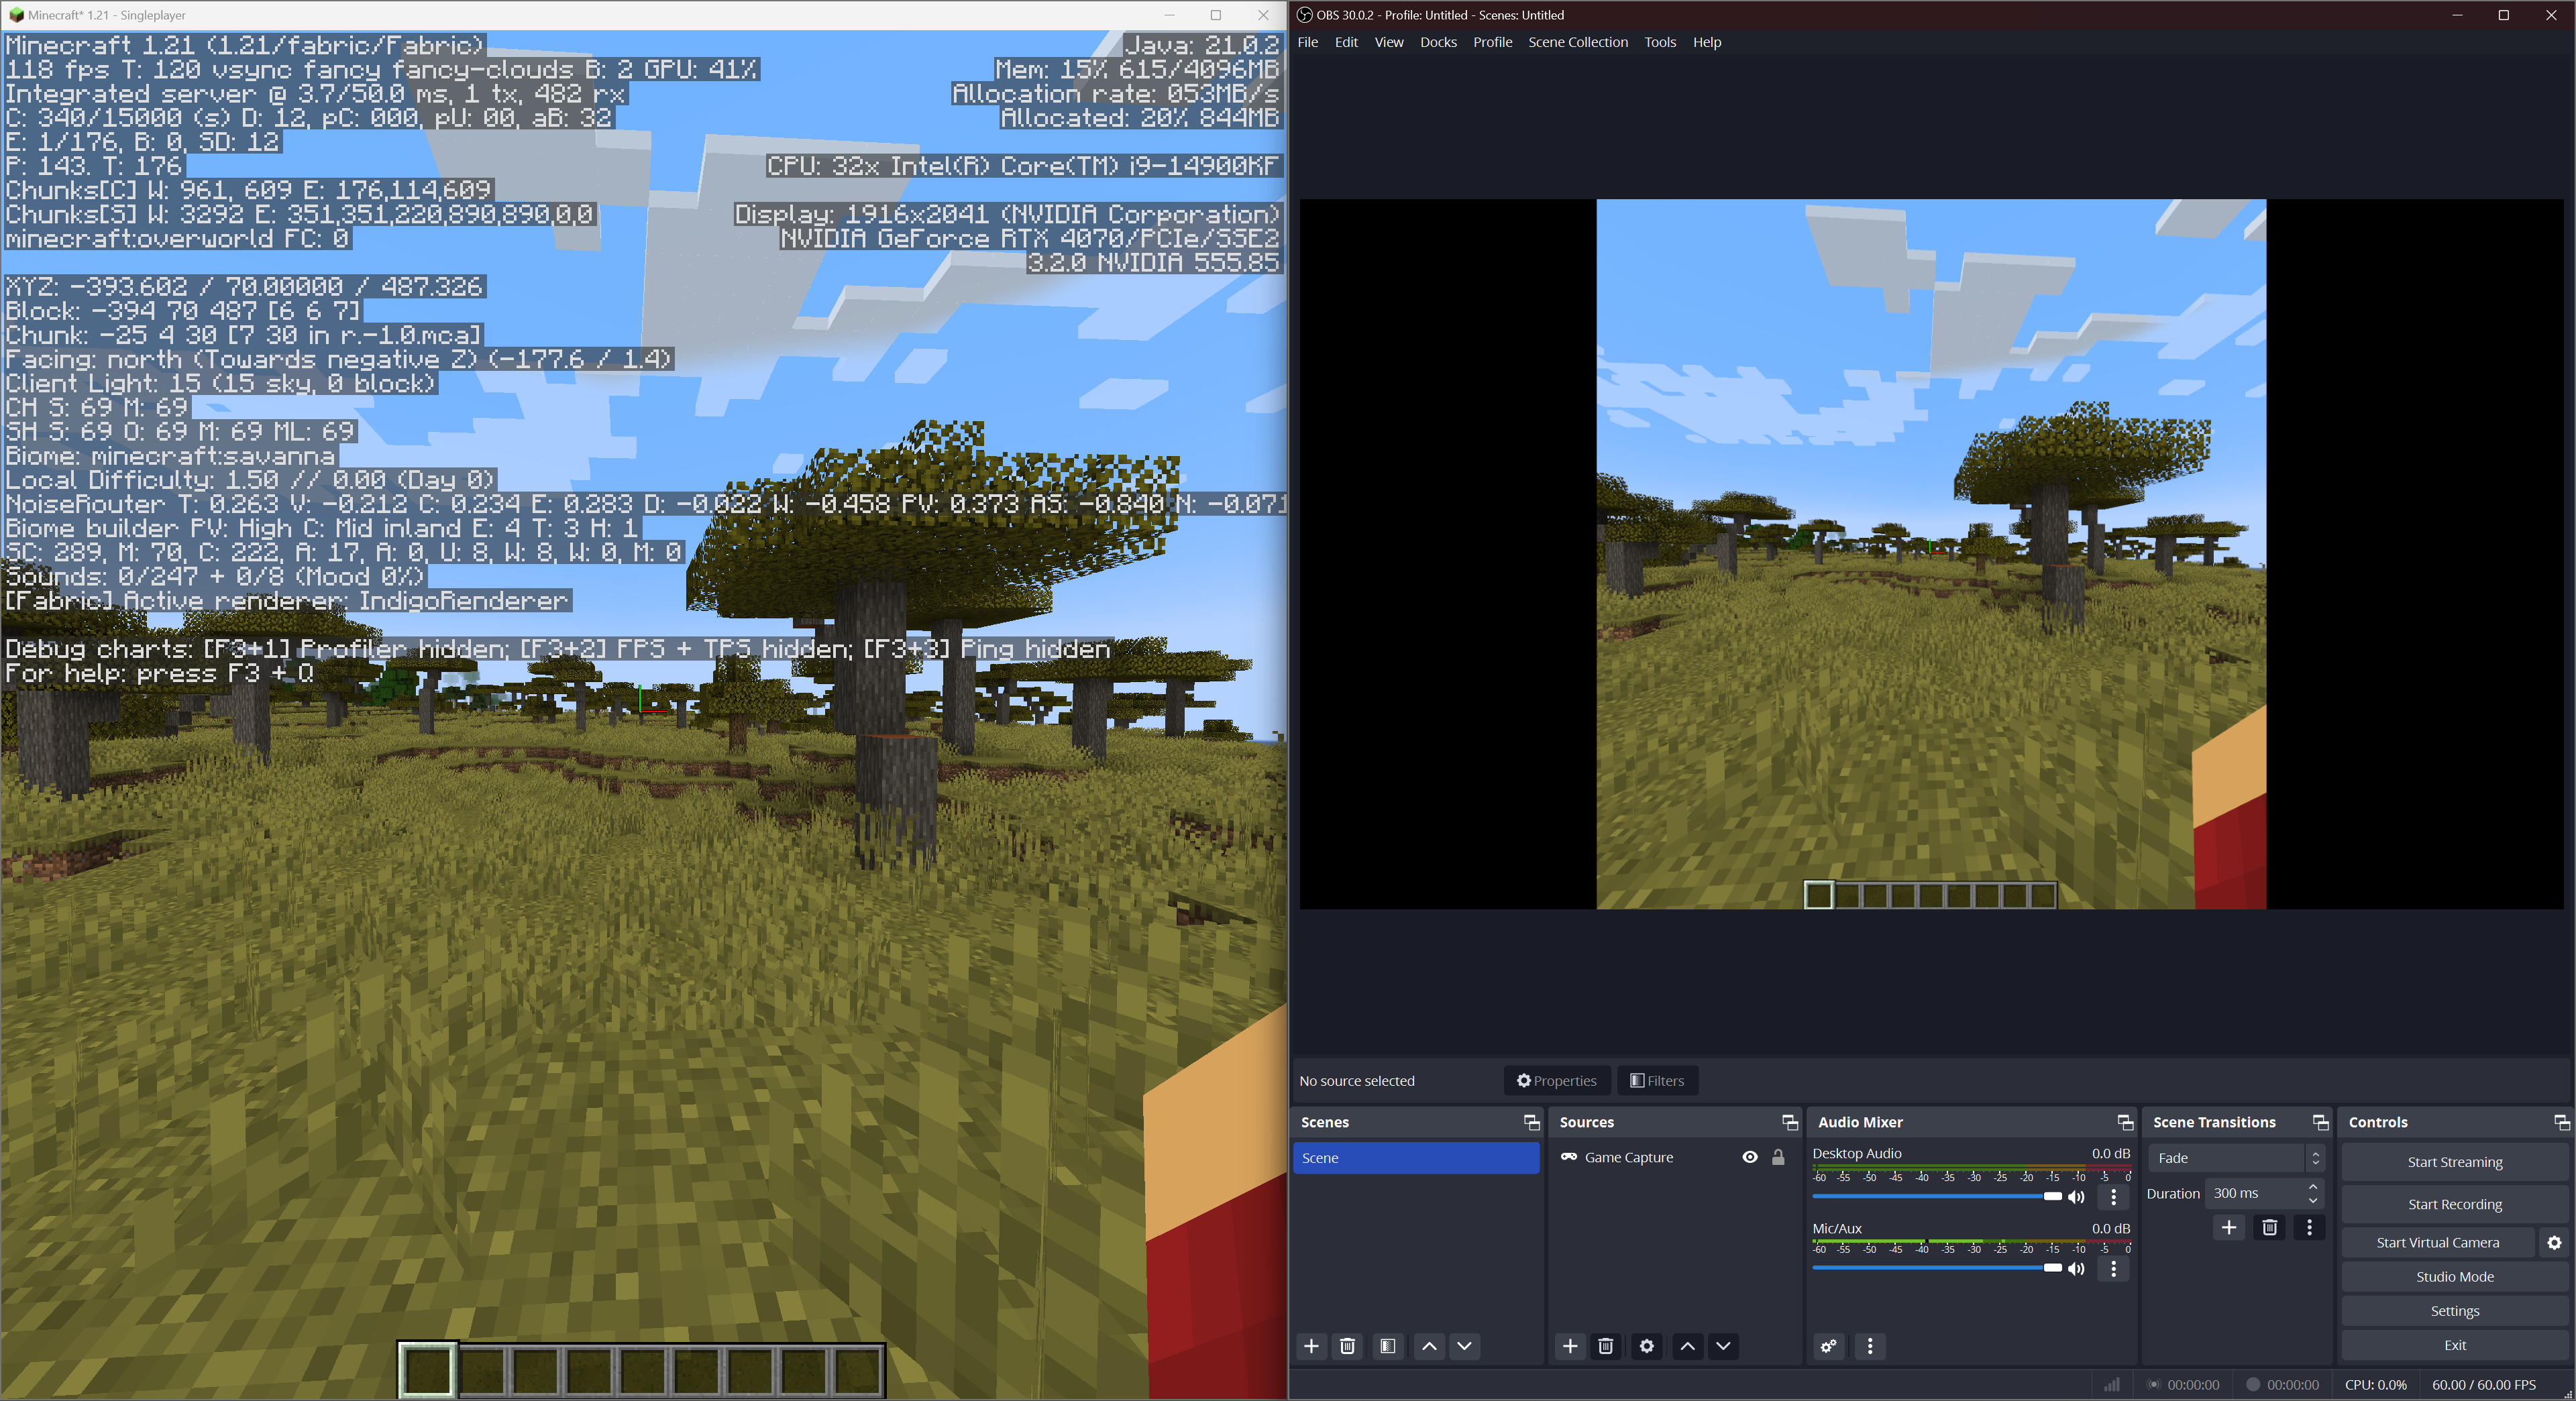Screen dimensions: 2576x1401
Task: Click Properties button above docks
Action: [x=1556, y=1080]
